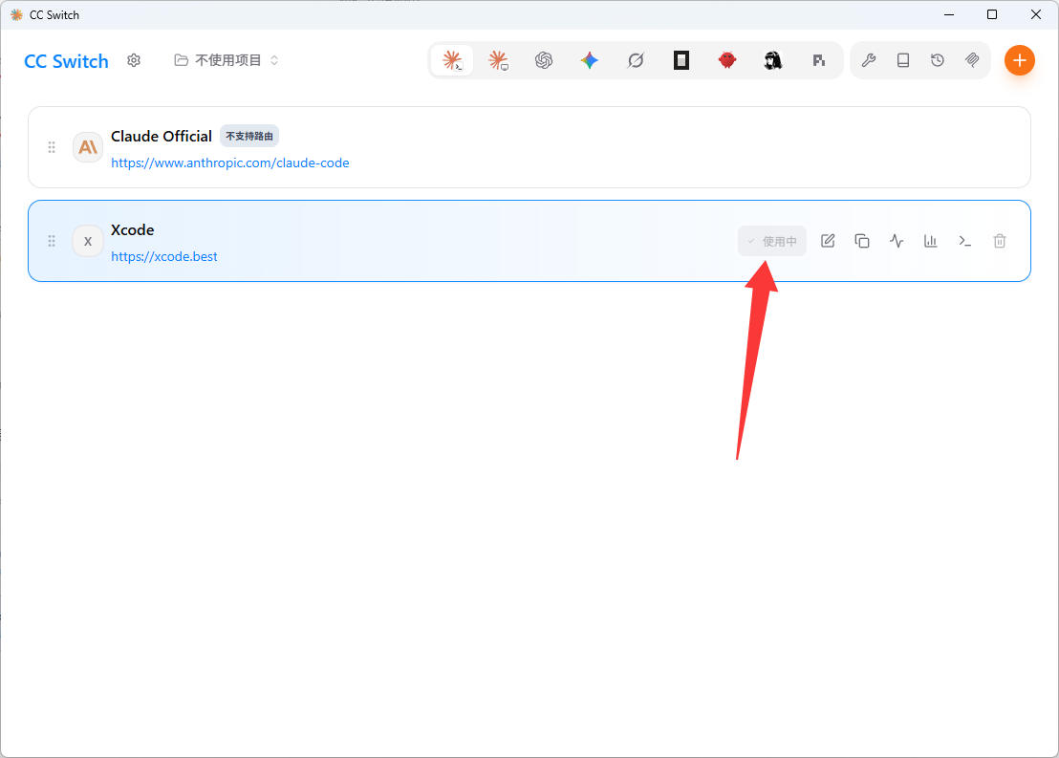Maximize the CC Switch window
Screen dimensions: 1059x758
point(992,15)
